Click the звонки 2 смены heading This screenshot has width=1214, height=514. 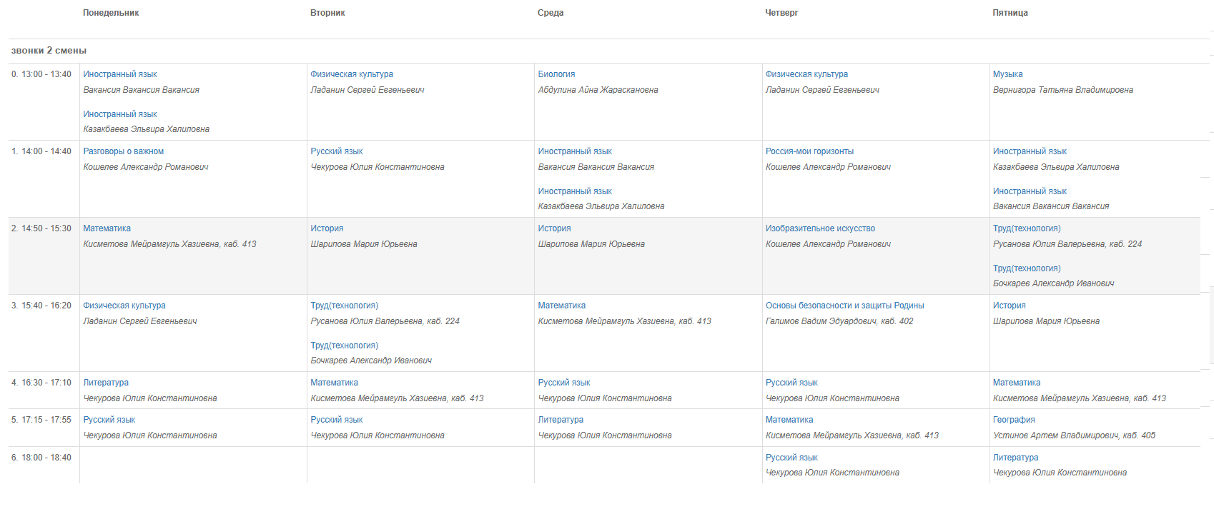[x=49, y=51]
